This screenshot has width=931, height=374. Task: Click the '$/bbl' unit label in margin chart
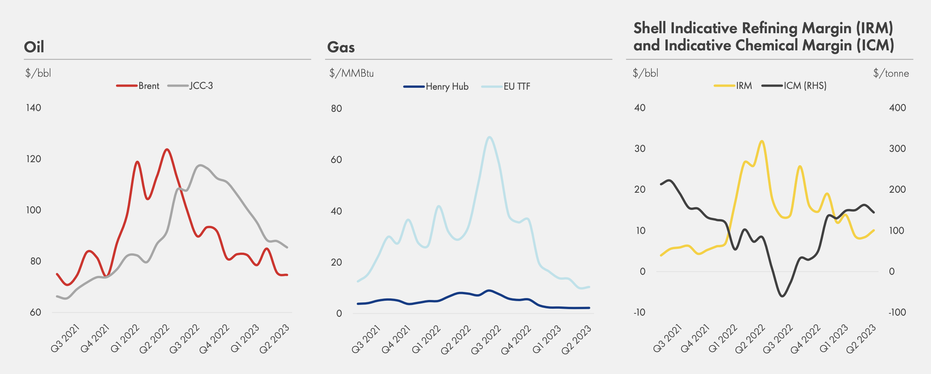(x=646, y=73)
